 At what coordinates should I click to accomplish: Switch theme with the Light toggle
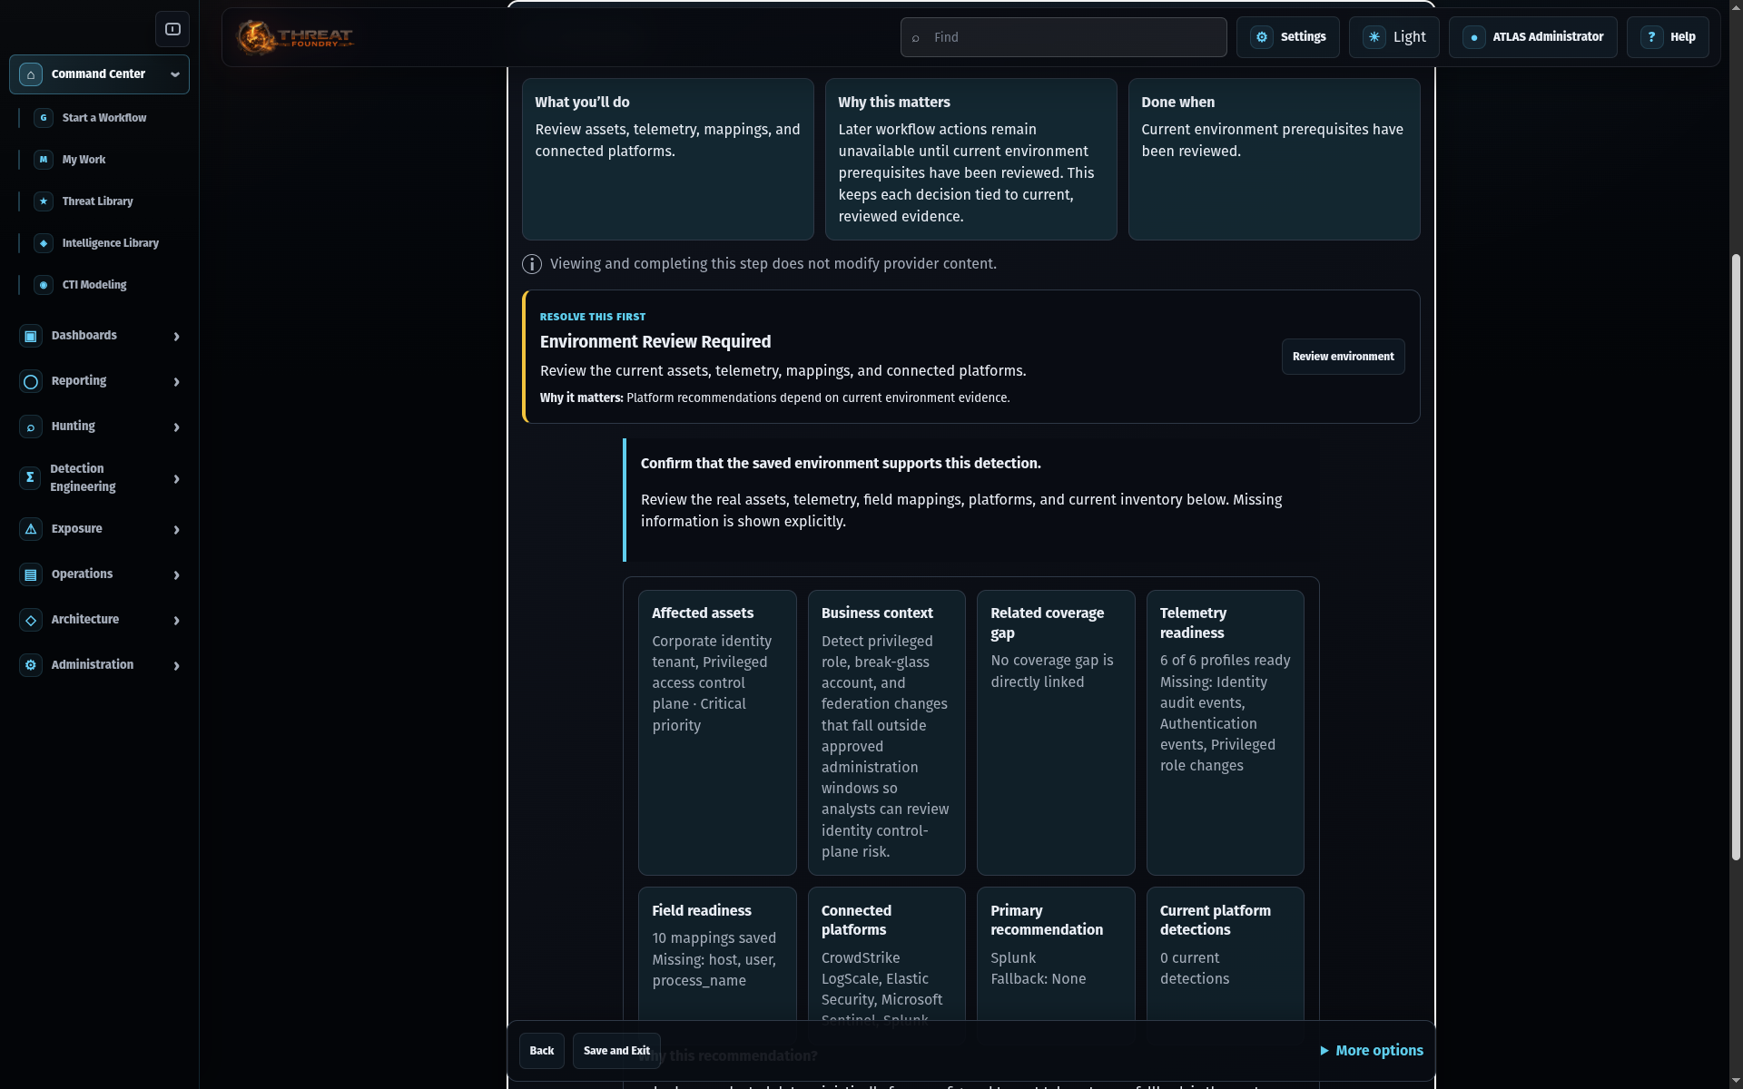click(1393, 37)
